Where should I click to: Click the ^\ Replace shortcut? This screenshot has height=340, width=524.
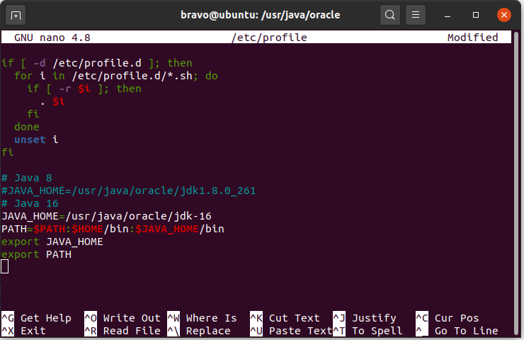click(x=199, y=331)
